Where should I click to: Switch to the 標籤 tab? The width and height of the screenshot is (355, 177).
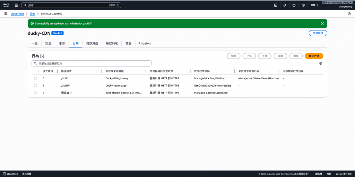128,43
